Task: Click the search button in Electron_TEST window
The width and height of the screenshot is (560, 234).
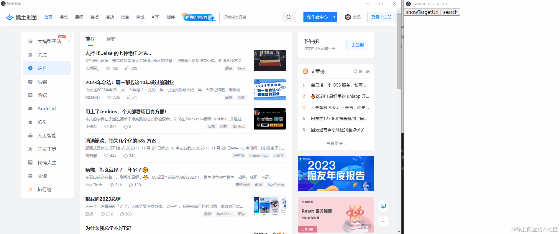Action: [x=450, y=12]
